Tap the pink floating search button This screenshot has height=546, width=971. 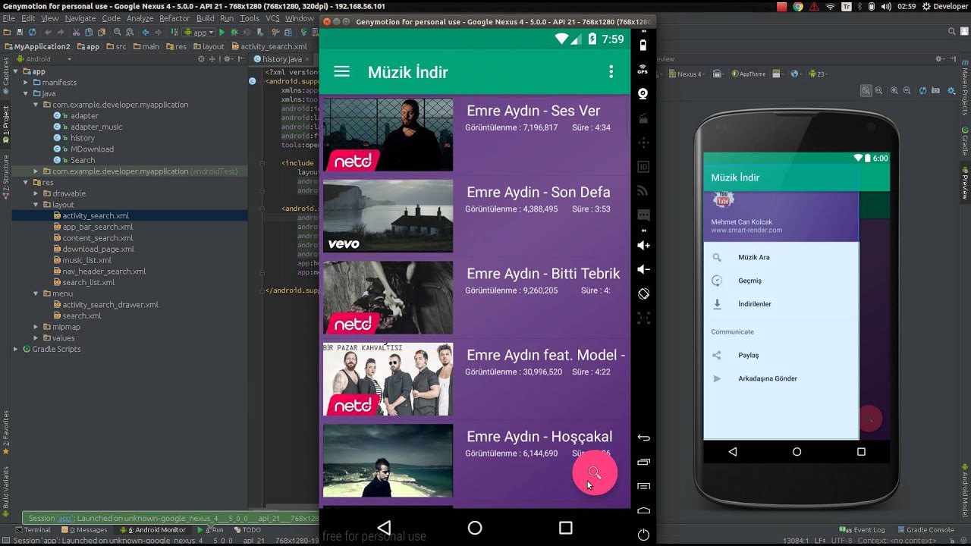tap(595, 472)
